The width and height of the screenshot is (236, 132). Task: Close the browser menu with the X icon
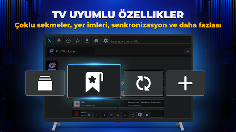(49, 41)
